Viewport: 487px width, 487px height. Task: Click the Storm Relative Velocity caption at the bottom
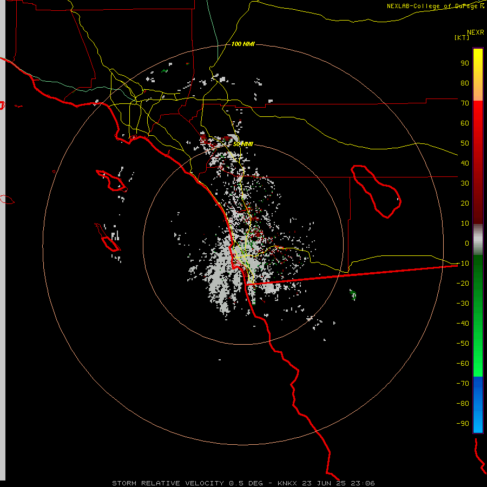tap(243, 483)
